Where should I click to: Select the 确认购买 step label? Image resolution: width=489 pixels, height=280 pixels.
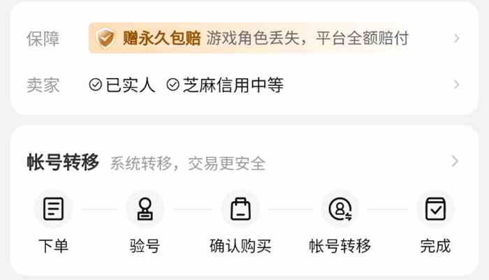point(240,246)
